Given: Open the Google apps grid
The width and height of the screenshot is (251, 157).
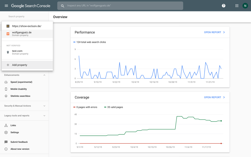Looking at the screenshot, I should [237, 6].
